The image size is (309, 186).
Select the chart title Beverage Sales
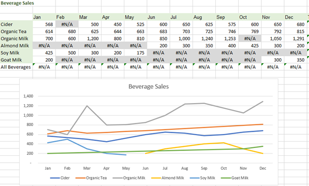click(x=149, y=86)
